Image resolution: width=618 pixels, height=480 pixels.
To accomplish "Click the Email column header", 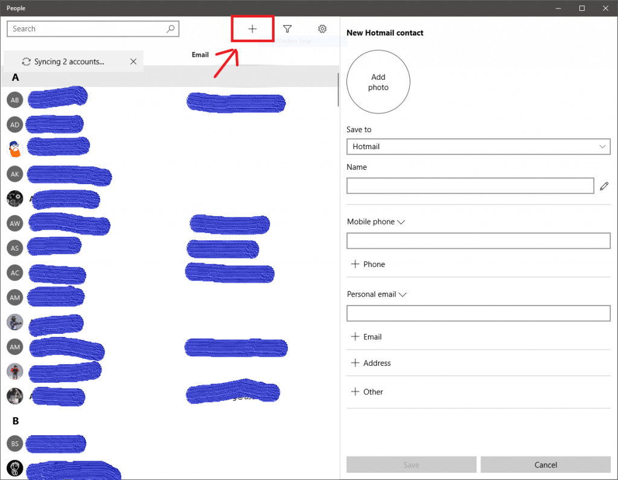I will coord(200,55).
